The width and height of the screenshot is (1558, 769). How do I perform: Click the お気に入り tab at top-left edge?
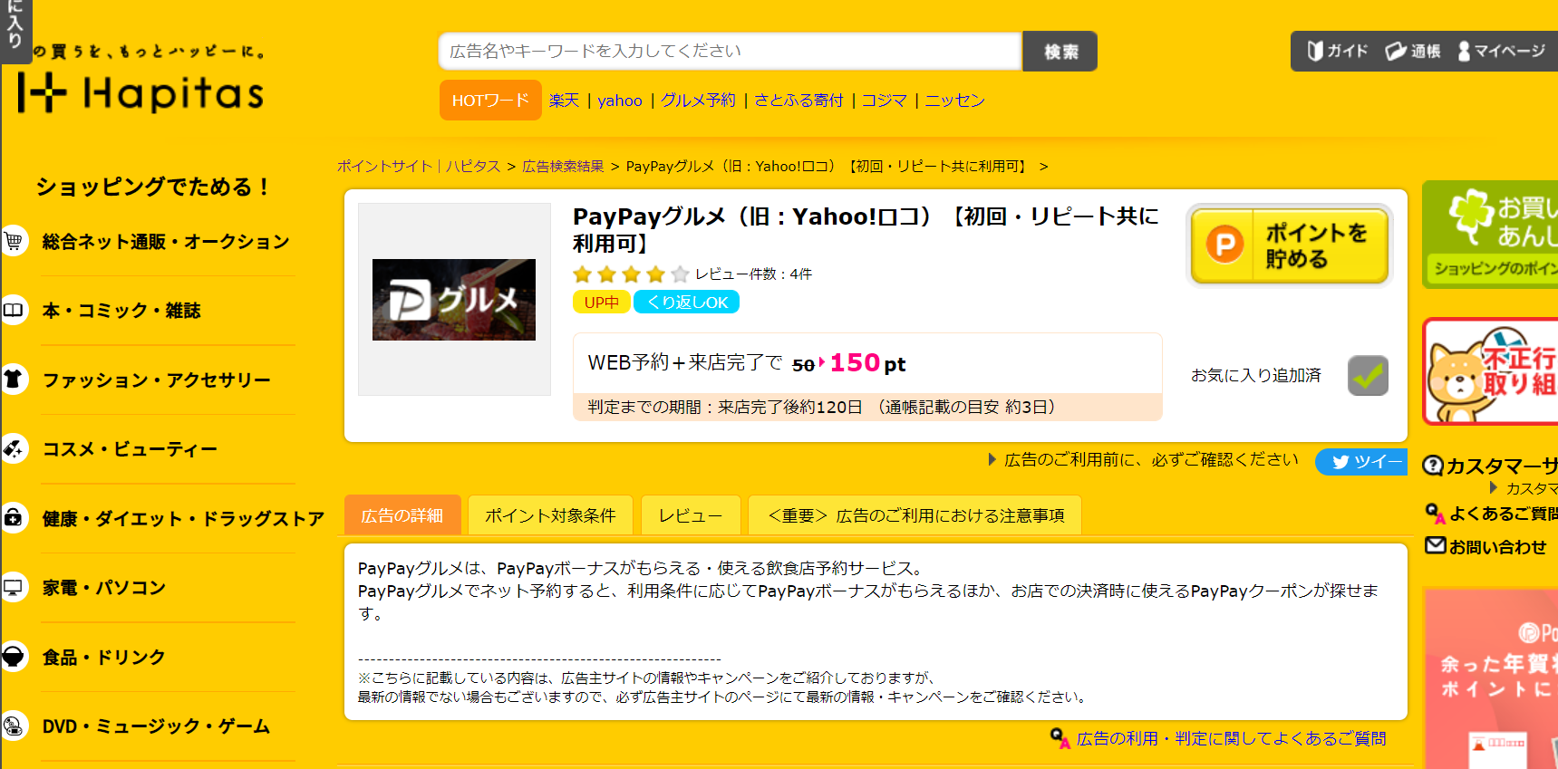pos(15,31)
